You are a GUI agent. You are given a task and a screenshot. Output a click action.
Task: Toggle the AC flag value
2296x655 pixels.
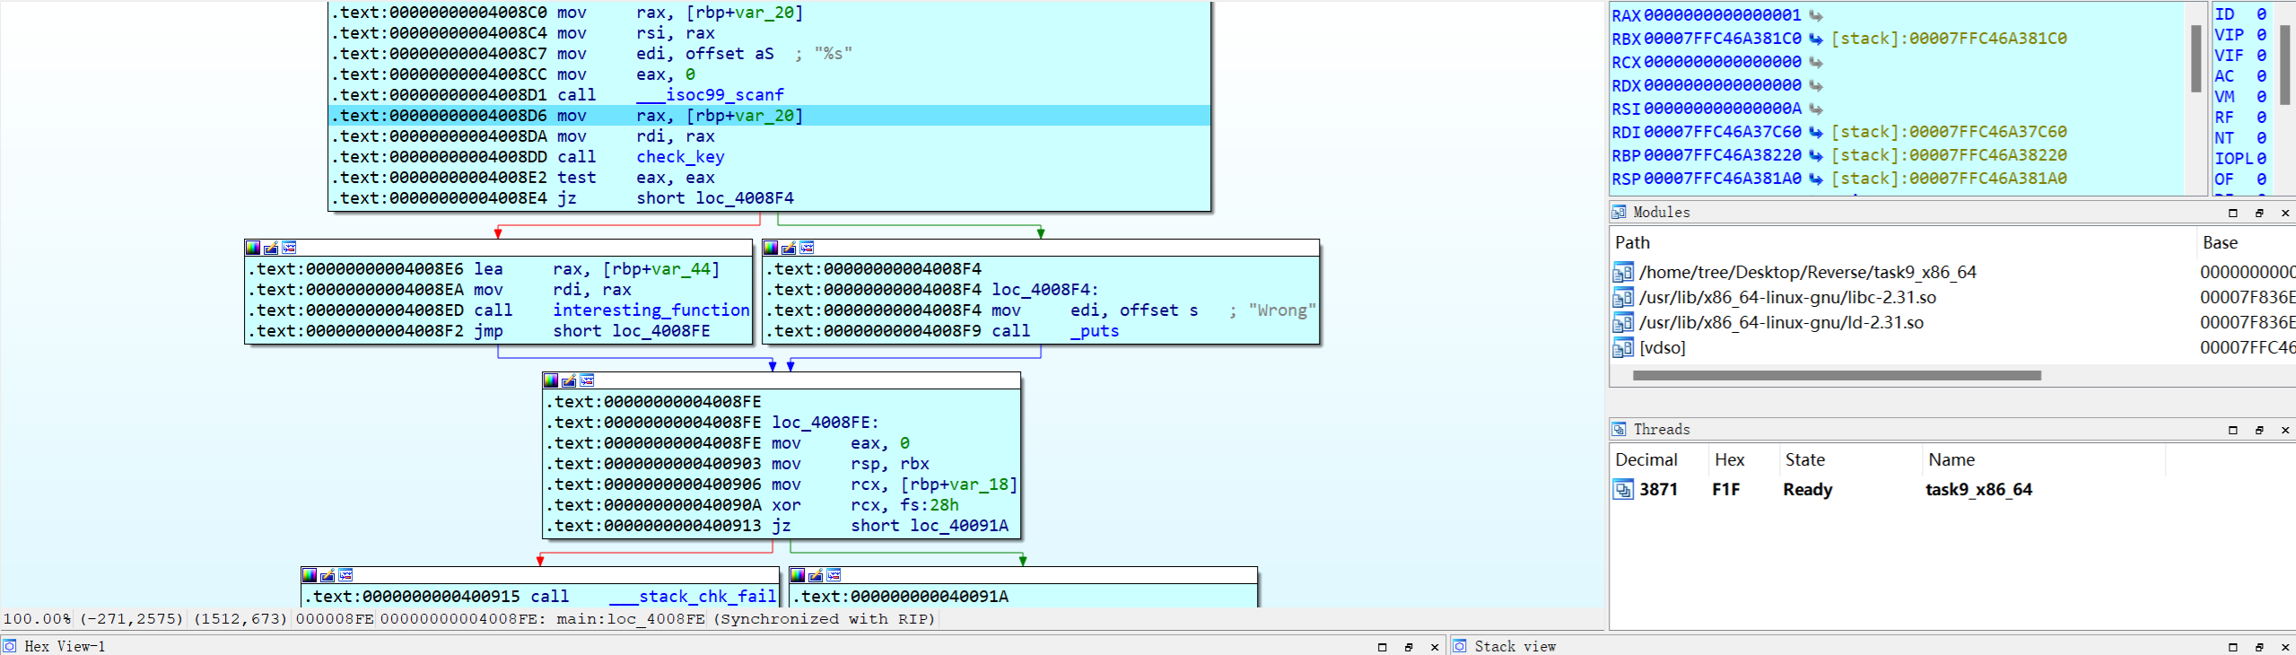(x=2261, y=76)
